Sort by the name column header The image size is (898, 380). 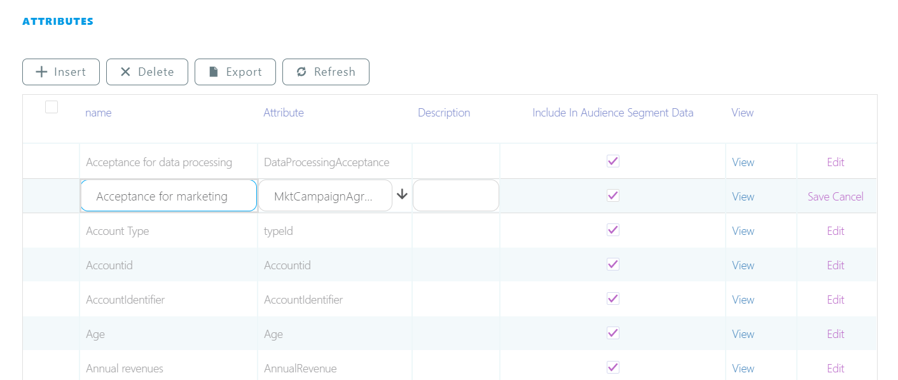[x=99, y=113]
